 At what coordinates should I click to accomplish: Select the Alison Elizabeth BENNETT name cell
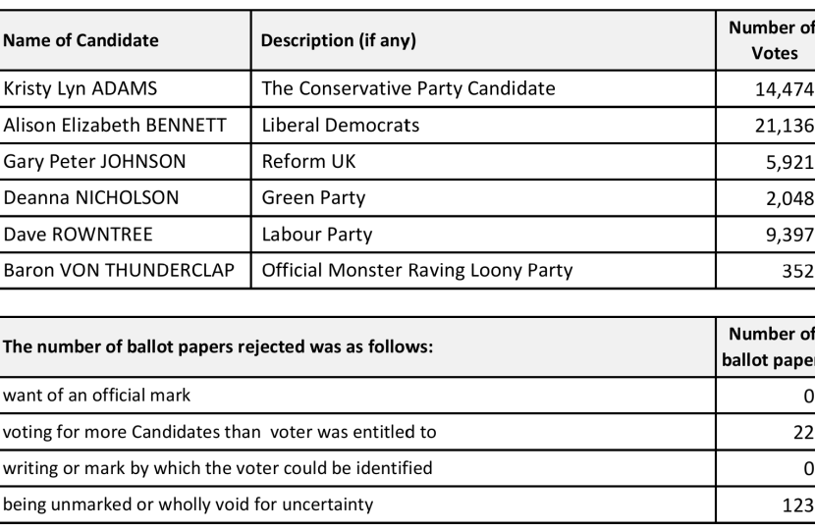(x=115, y=126)
